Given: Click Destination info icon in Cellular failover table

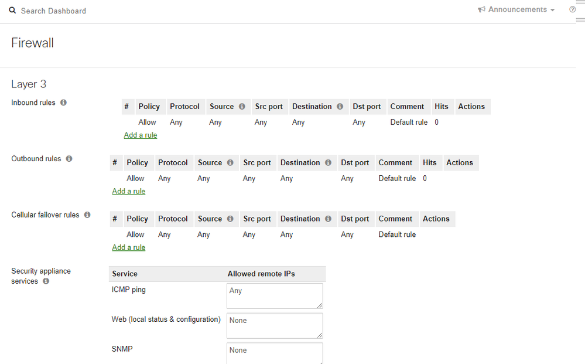Looking at the screenshot, I should point(328,219).
